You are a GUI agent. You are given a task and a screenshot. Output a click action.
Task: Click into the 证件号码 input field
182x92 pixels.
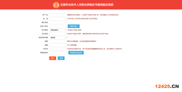click(58, 34)
